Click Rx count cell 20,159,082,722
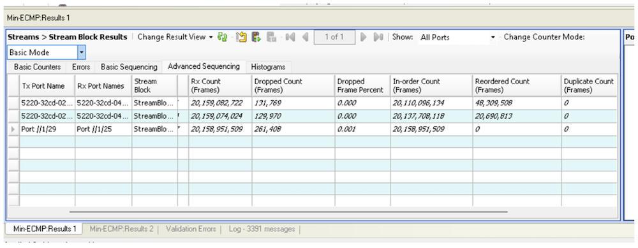This screenshot has width=638, height=248. pos(220,103)
